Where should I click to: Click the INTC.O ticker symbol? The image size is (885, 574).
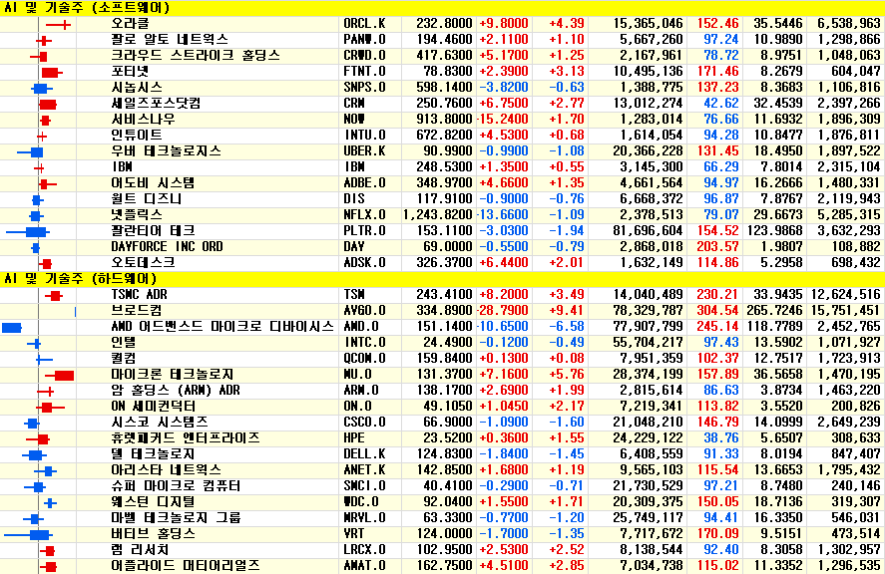point(364,342)
